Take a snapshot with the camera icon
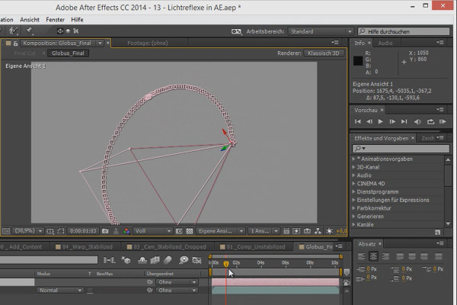 click(x=105, y=231)
